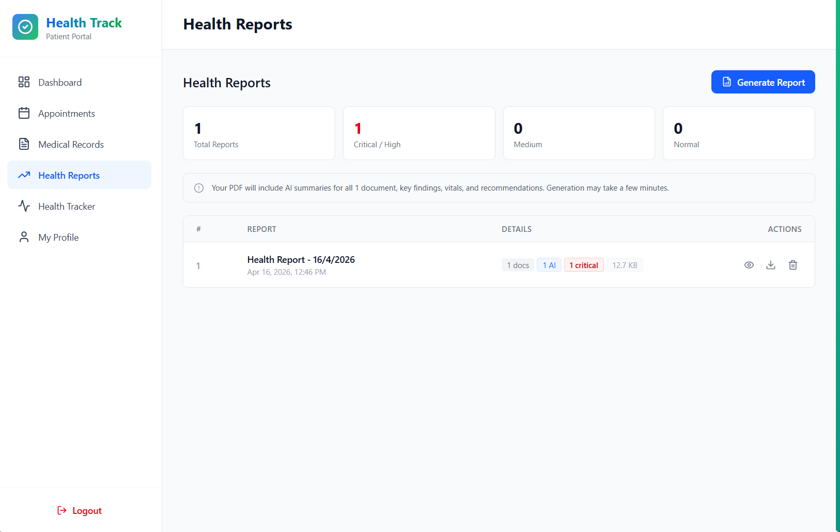
Task: Show the report with the eye icon
Action: 749,264
